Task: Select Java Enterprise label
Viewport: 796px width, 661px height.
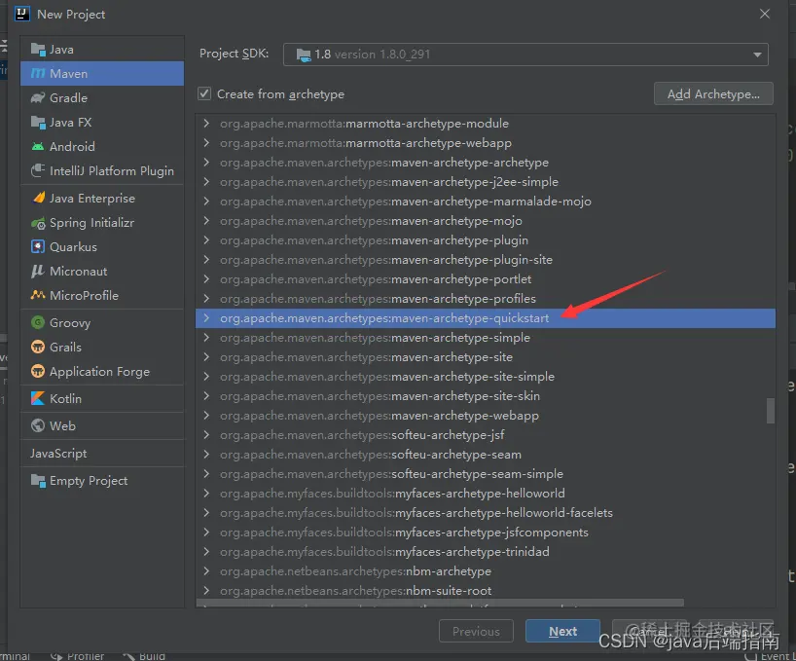Action: tap(92, 198)
